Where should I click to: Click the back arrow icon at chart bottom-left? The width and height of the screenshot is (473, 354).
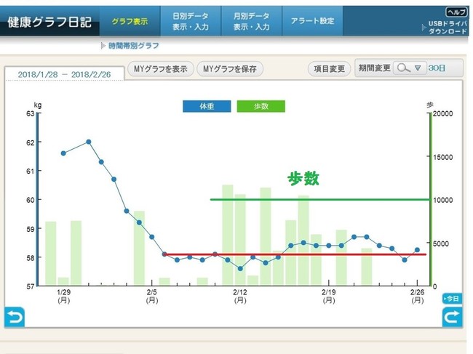pyautogui.click(x=14, y=317)
